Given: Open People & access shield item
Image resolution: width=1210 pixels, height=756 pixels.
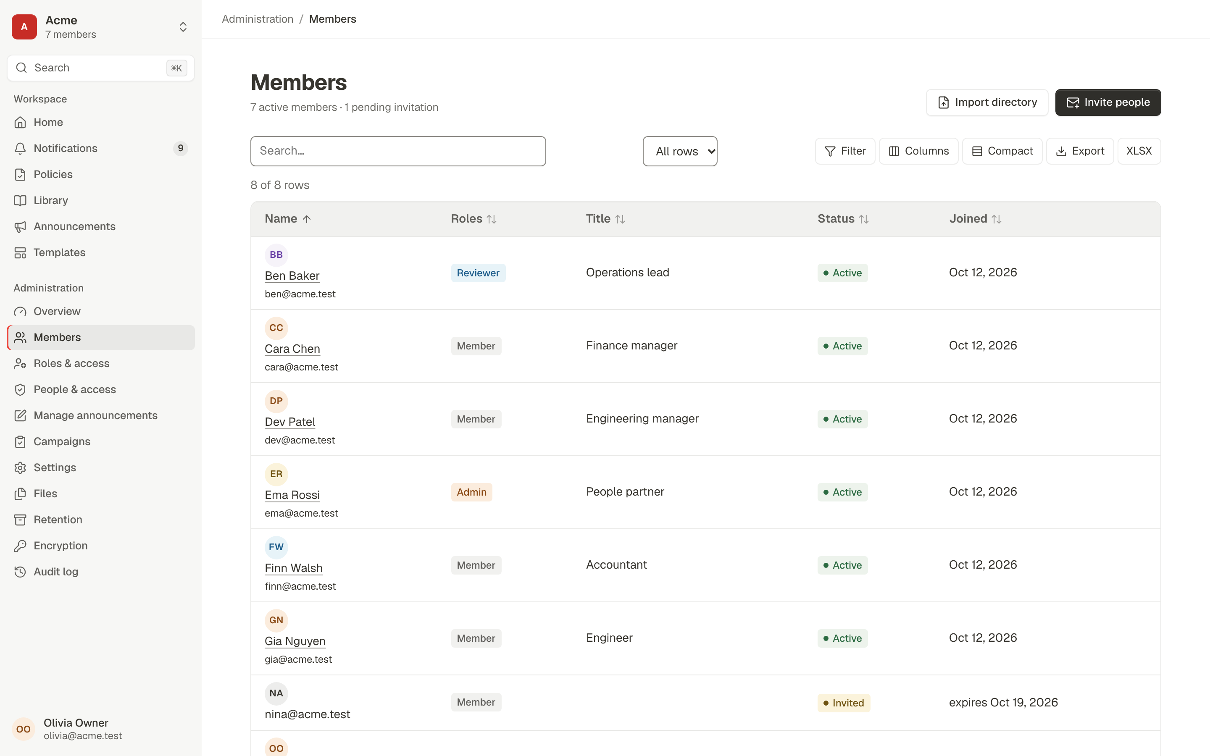Looking at the screenshot, I should pos(100,389).
